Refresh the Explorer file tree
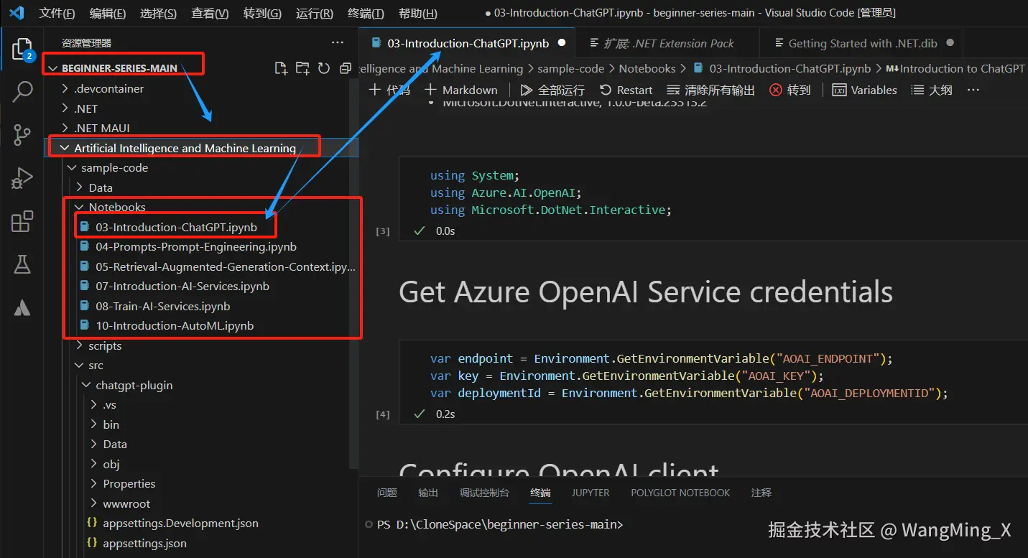 (324, 68)
